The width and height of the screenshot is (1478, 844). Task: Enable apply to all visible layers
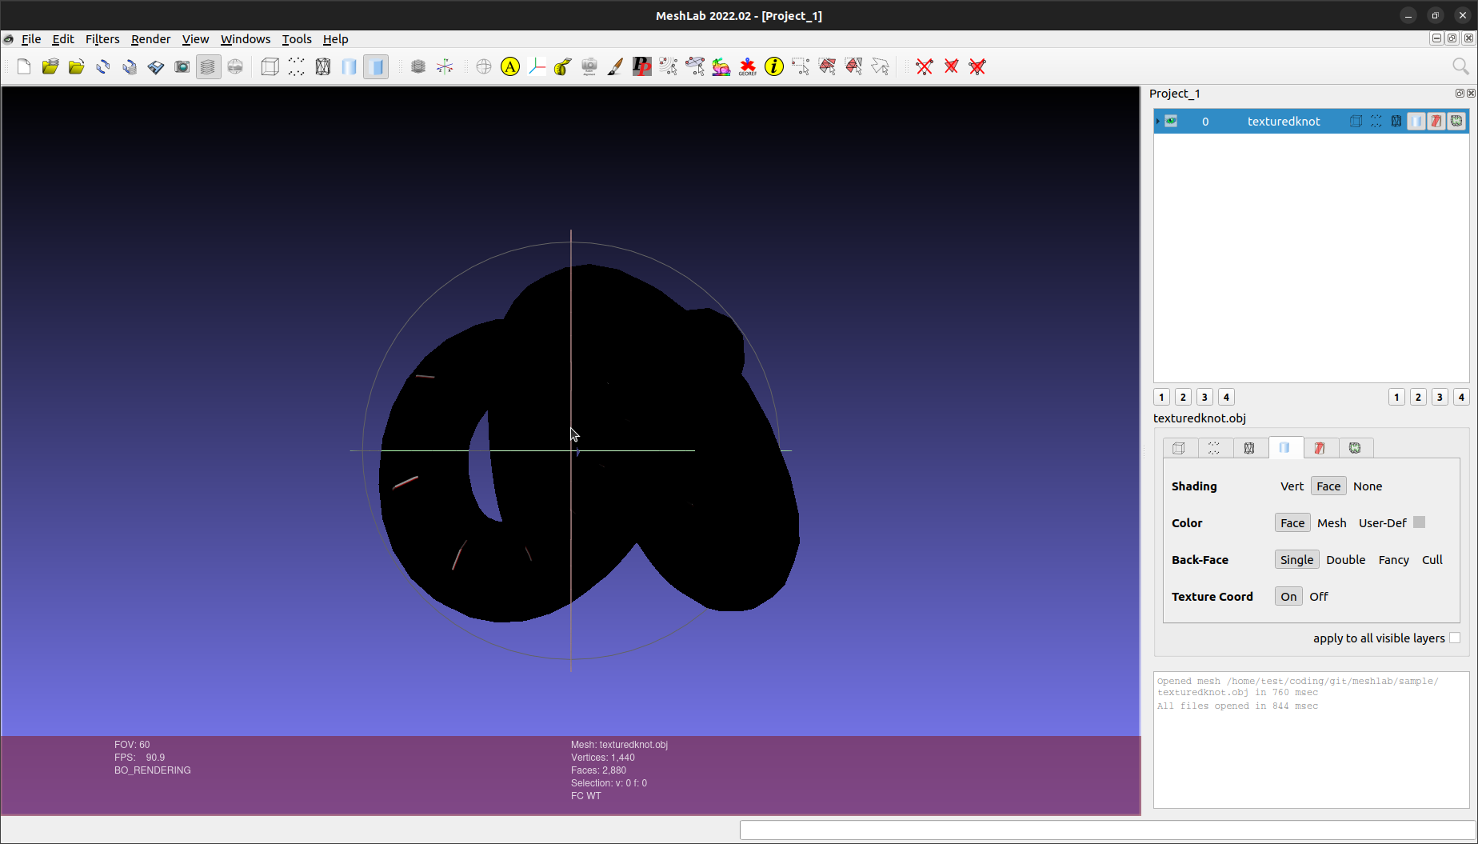pyautogui.click(x=1454, y=638)
